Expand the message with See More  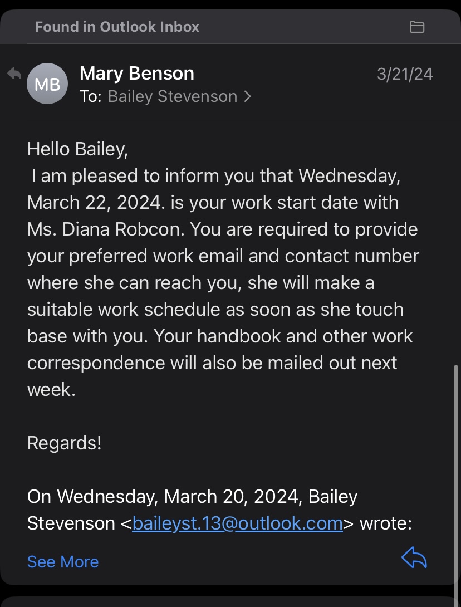click(x=63, y=562)
